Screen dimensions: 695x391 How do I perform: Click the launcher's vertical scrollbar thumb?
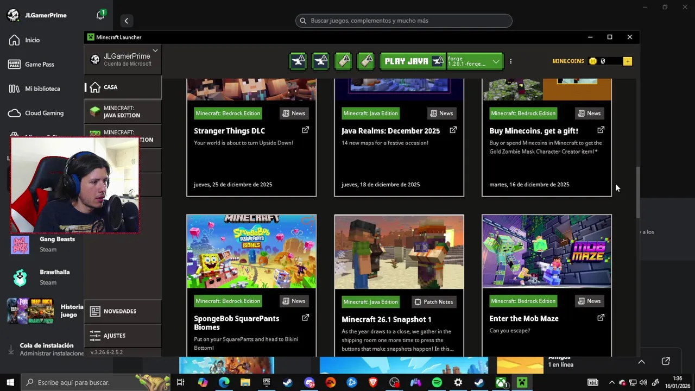click(638, 192)
